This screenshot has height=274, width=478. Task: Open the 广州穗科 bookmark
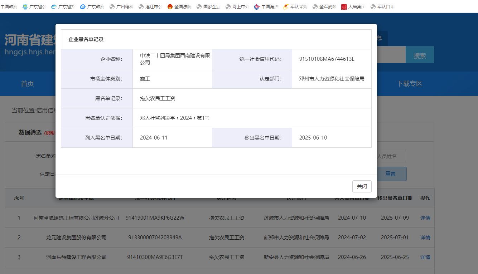pos(121,6)
